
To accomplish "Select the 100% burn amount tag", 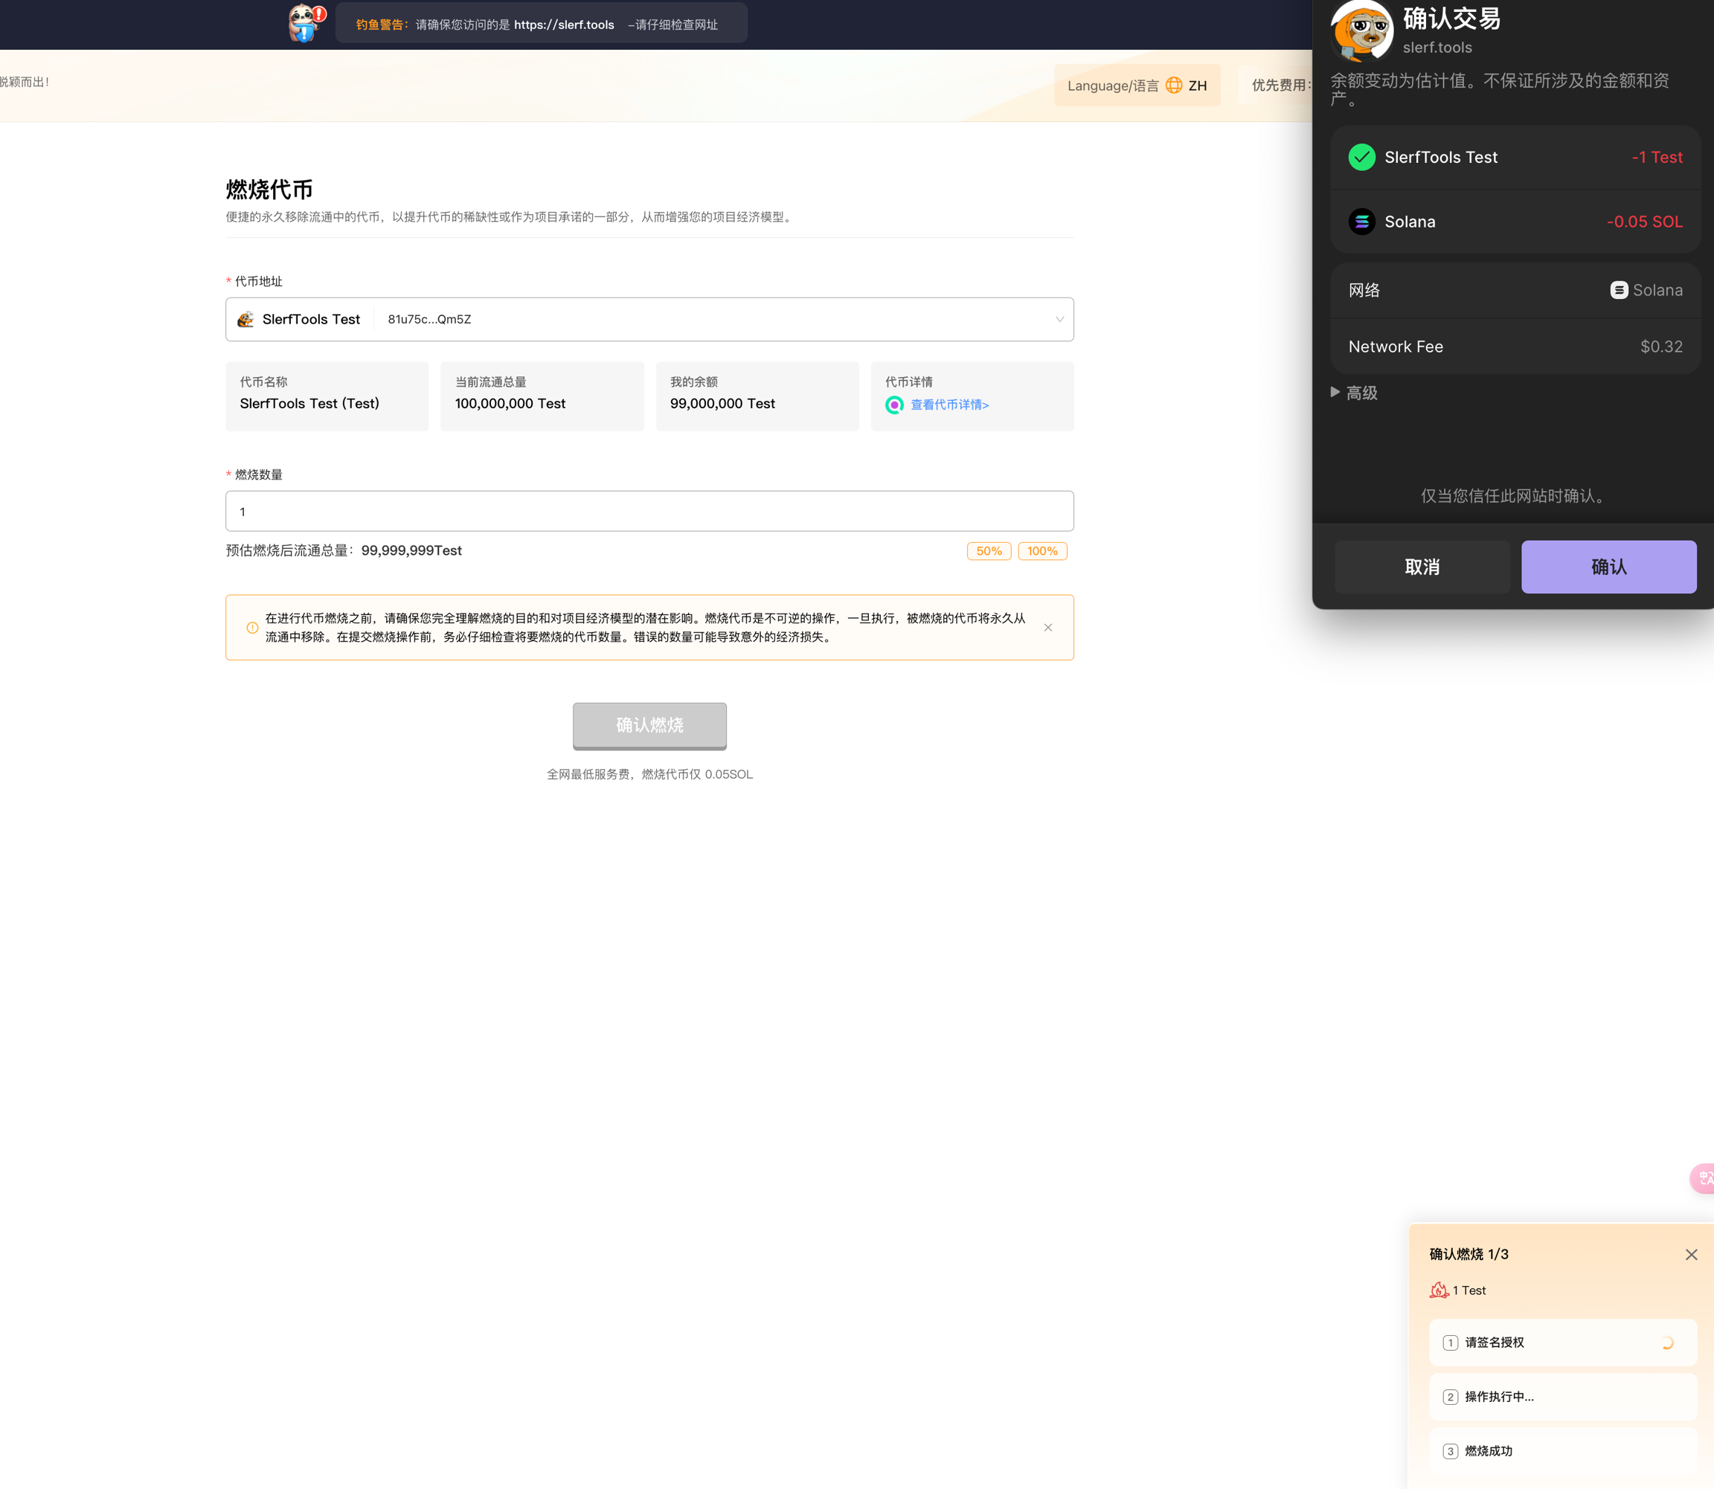I will pyautogui.click(x=1041, y=551).
